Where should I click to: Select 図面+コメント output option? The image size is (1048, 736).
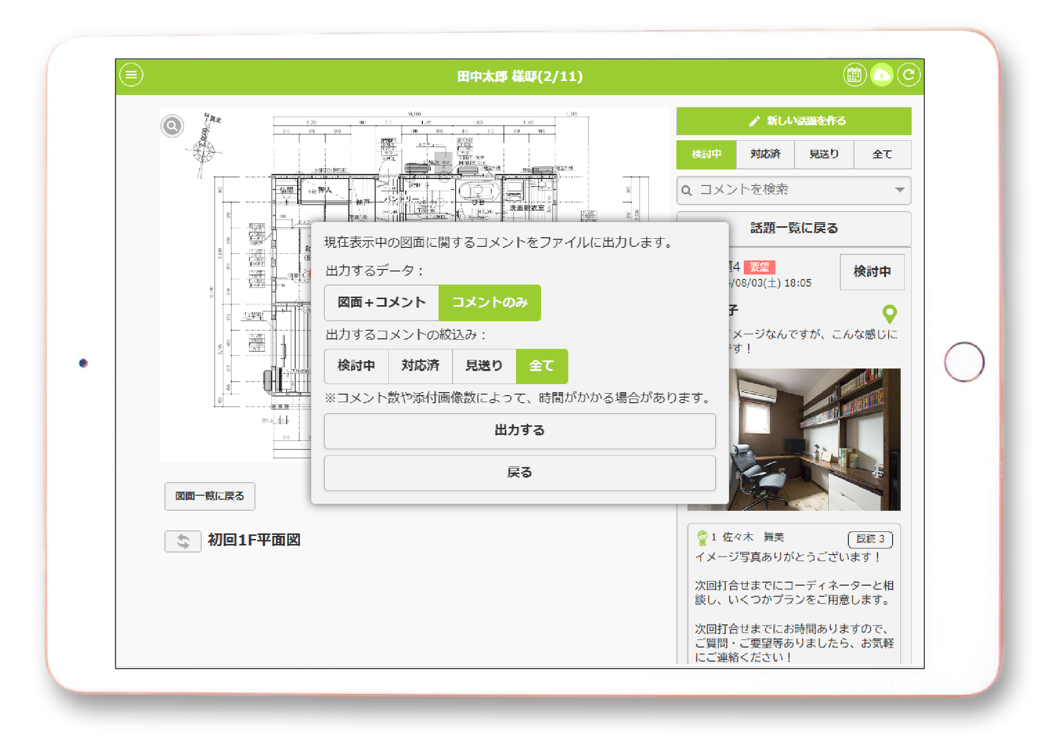tap(381, 303)
